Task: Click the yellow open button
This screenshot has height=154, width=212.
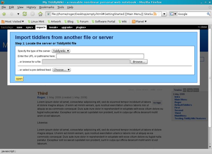Action: [x=19, y=79]
